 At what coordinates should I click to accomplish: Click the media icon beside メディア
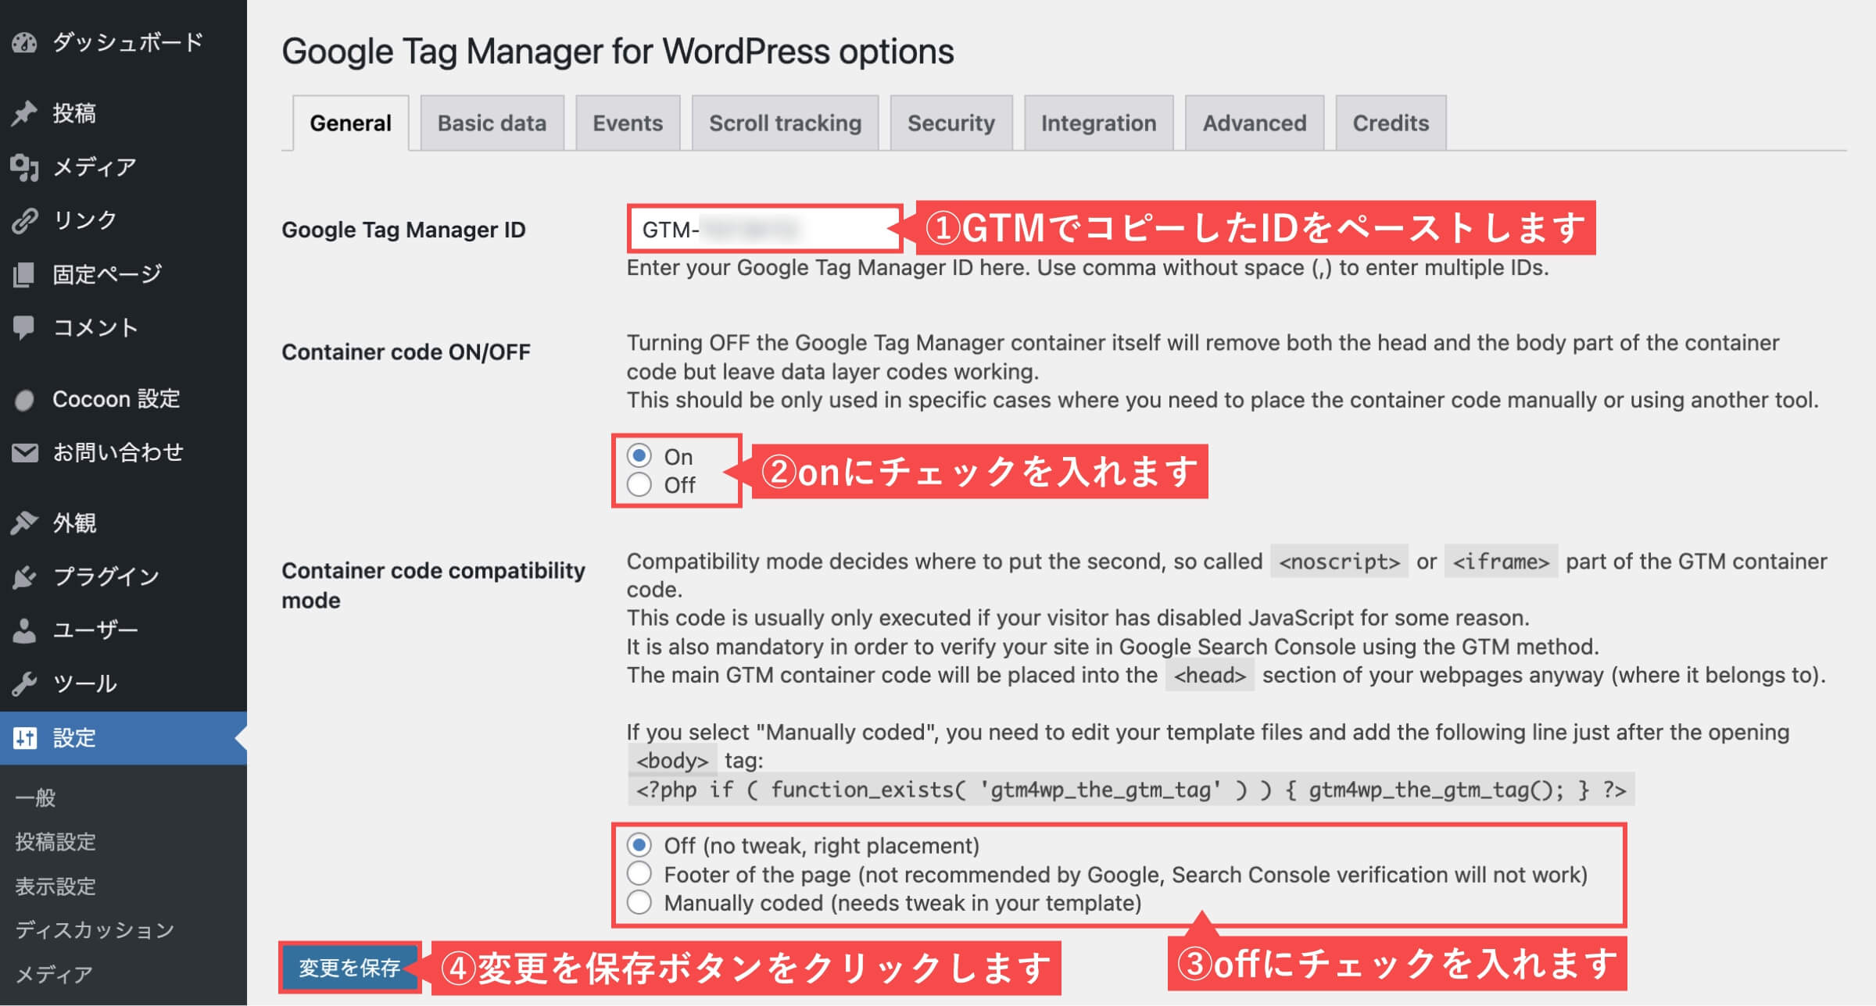(x=24, y=167)
